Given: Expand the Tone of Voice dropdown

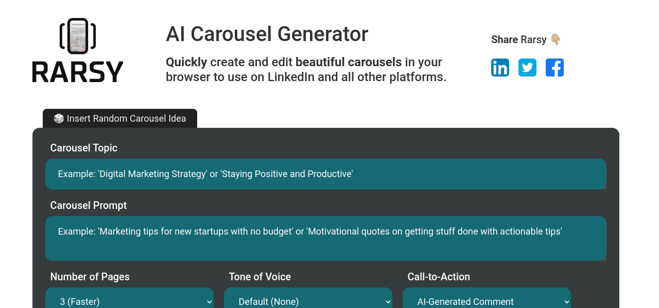Looking at the screenshot, I should (x=308, y=301).
